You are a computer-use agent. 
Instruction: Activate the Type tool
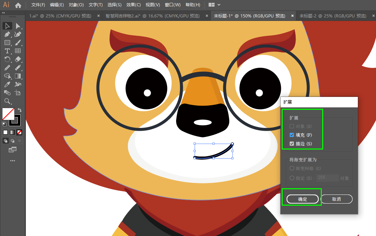pos(7,51)
